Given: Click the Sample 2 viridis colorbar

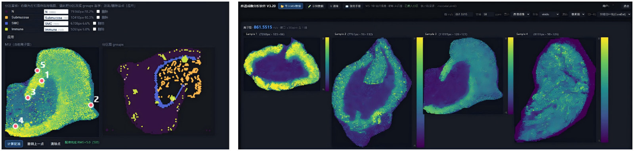Looking at the screenshot, I should (420, 92).
